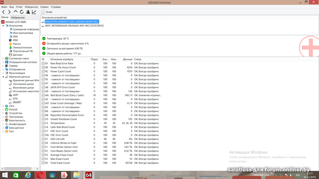Toggle checkbox for 09 Power-On Hours Count

click(43, 67)
